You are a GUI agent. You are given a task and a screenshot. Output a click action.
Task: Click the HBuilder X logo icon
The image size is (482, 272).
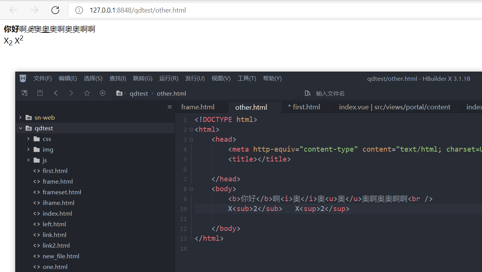pos(23,78)
